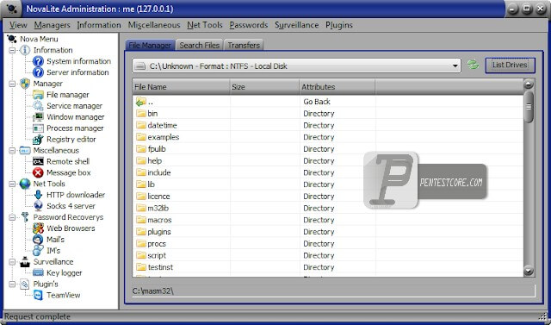Click the Net Tools globe icon

tap(25, 184)
